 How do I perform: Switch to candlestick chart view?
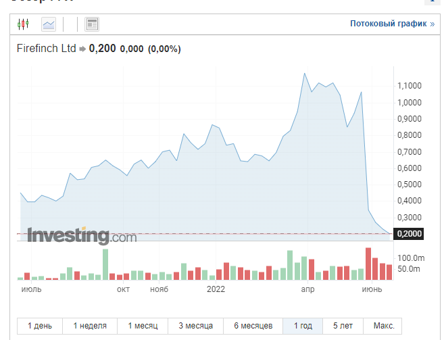pos(24,24)
